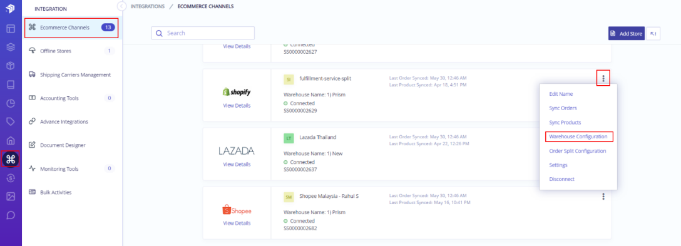Click the app logo at the sidebar top
The image size is (681, 246).
[x=11, y=8]
